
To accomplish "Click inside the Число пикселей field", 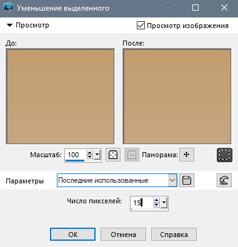I will point(142,203).
